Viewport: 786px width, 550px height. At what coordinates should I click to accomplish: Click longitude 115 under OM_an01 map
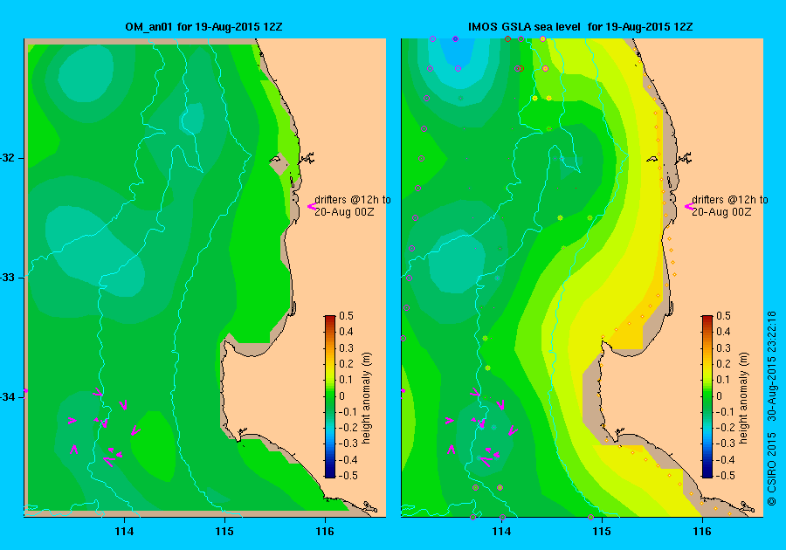tap(224, 532)
